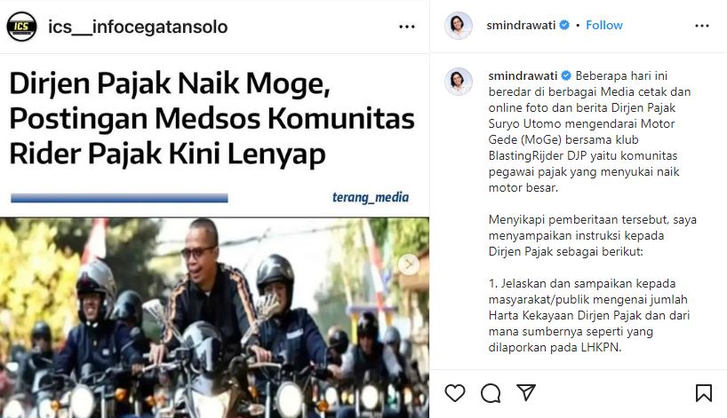The image size is (727, 418).
Task: Open the three-dot menu next to ics__infocegatansolo
Action: [x=407, y=27]
